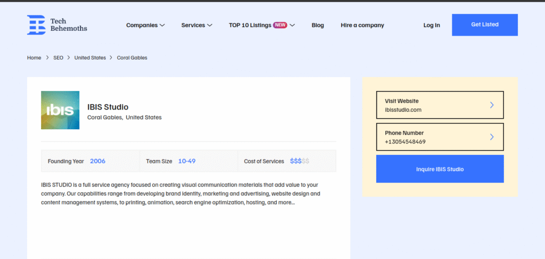The image size is (545, 259).
Task: Click the Log In link
Action: (432, 25)
